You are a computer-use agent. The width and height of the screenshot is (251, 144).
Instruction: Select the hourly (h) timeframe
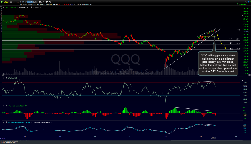coord(21,2)
